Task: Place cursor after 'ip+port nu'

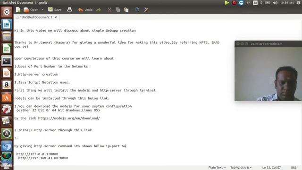Action: (126, 146)
